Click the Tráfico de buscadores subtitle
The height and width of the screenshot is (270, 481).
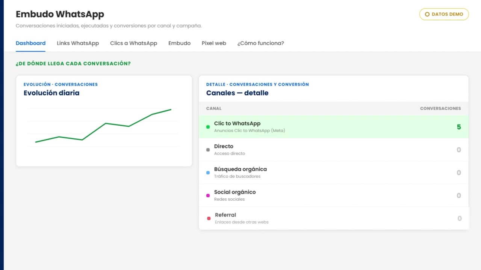(237, 176)
